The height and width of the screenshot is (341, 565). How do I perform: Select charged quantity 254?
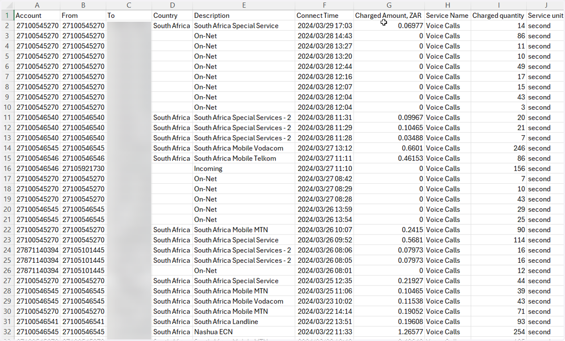(499, 332)
